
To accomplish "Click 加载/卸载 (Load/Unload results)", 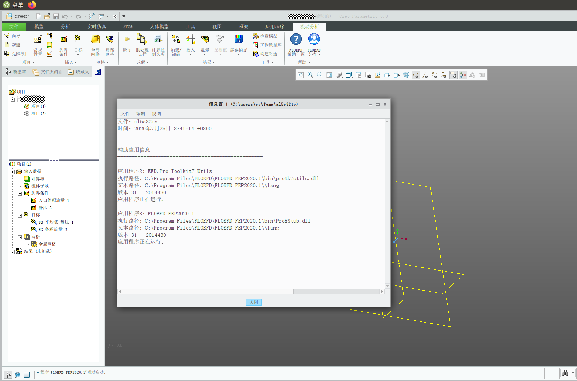I will [176, 45].
